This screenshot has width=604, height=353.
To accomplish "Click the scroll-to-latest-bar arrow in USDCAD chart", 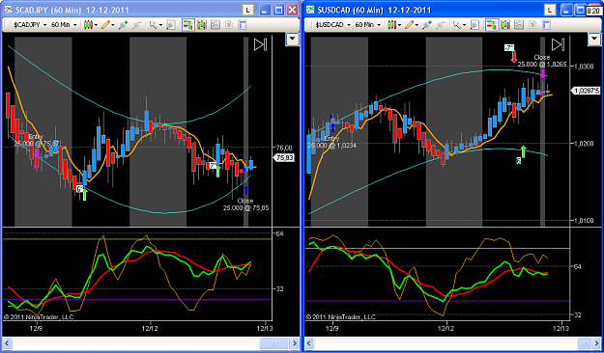I will (558, 44).
